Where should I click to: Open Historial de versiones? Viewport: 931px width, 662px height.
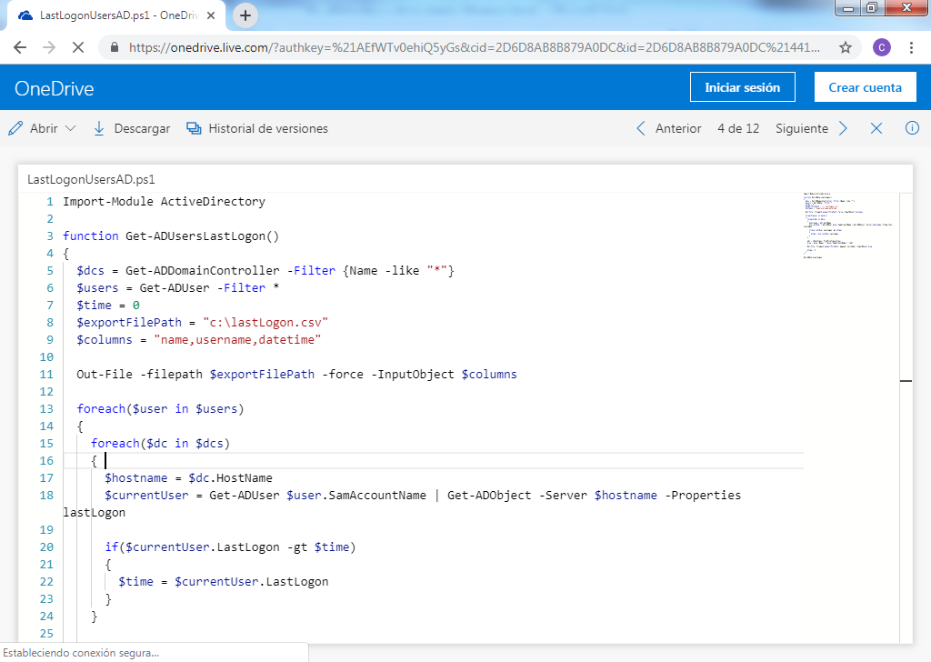point(256,128)
